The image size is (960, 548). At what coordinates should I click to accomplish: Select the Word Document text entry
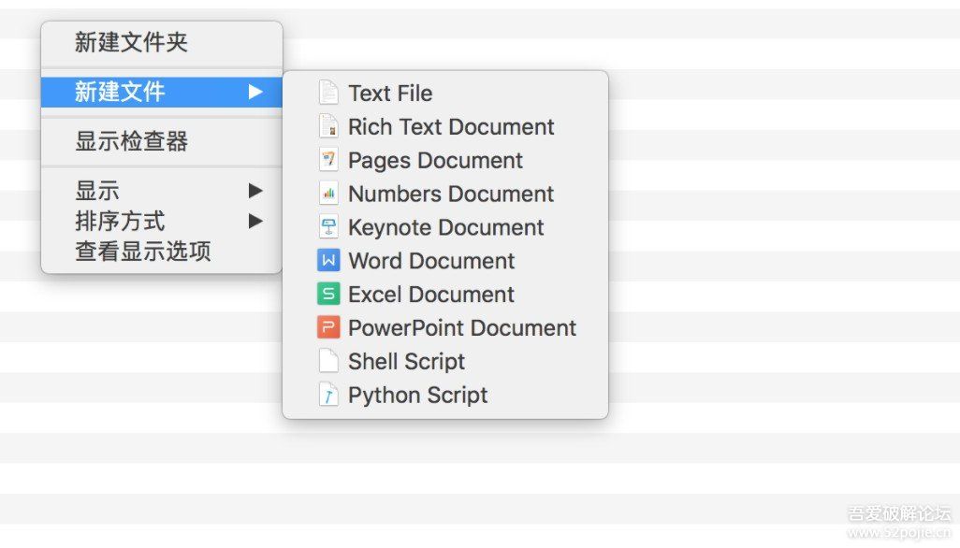431,261
